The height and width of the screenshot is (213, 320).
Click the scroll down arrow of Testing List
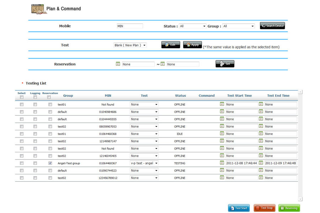pyautogui.click(x=300, y=199)
